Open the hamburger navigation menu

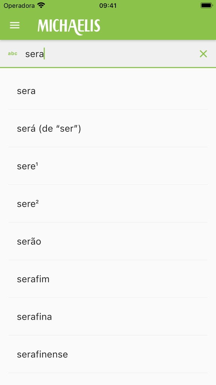click(x=15, y=25)
